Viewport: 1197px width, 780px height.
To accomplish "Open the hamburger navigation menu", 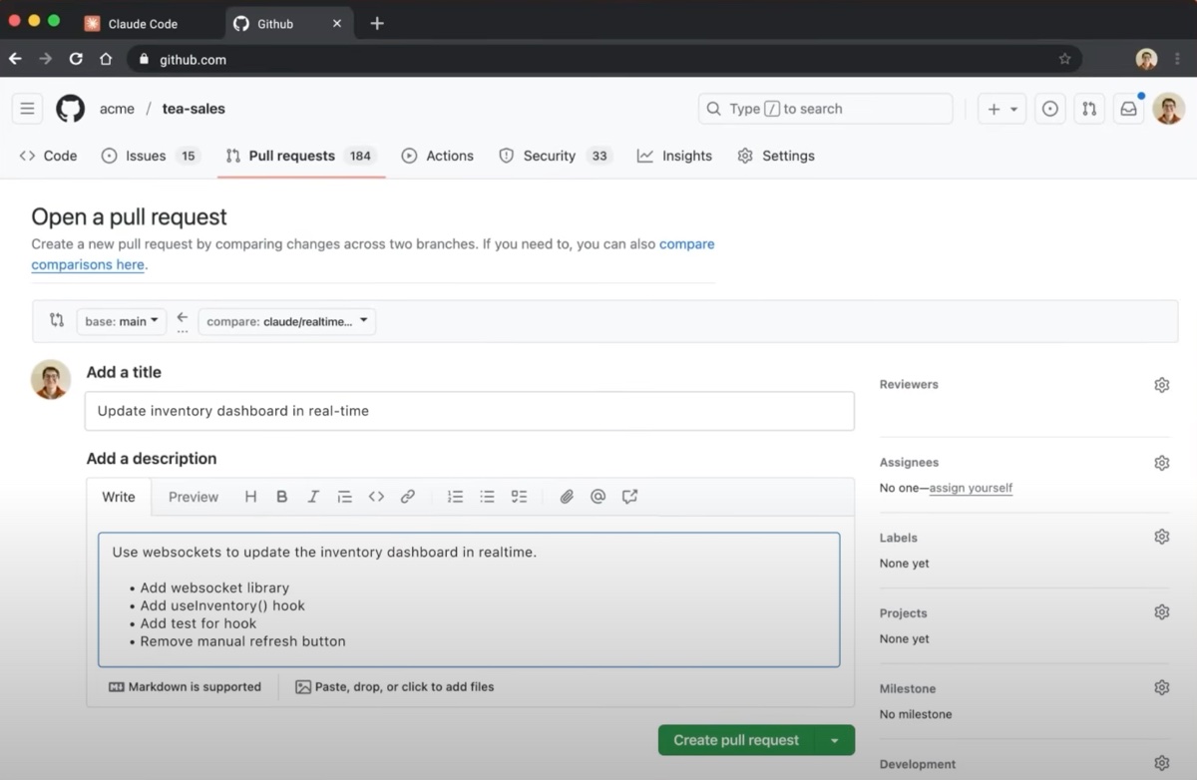I will (27, 109).
